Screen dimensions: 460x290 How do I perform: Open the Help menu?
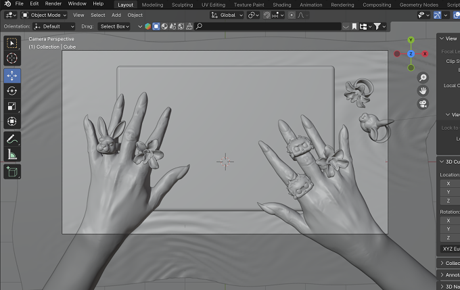pos(98,3)
